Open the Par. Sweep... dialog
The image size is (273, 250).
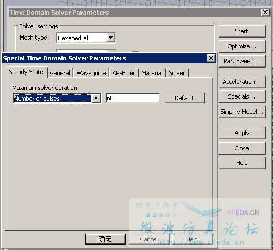(x=242, y=61)
